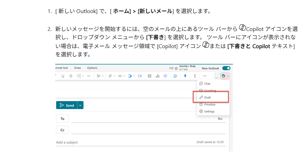This screenshot has width=307, height=155.
Task: Click the To button
Action: (x=62, y=119)
